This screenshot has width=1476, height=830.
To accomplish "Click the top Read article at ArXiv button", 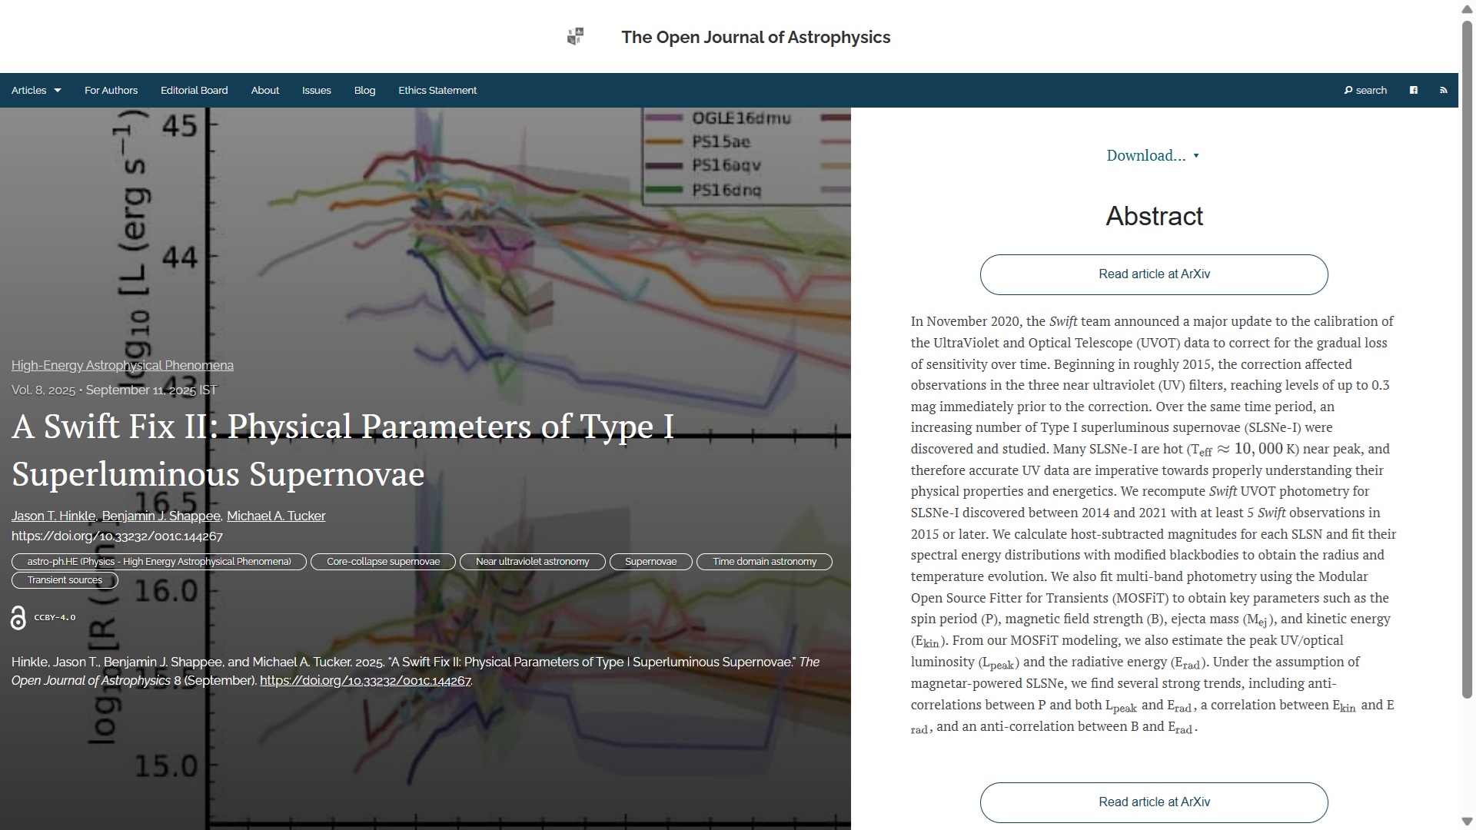I will (x=1153, y=274).
